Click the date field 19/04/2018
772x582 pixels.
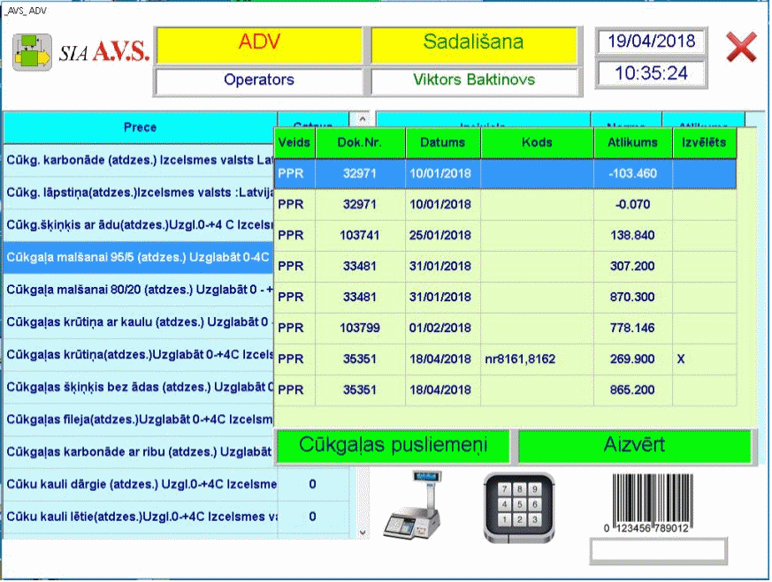[x=651, y=42]
